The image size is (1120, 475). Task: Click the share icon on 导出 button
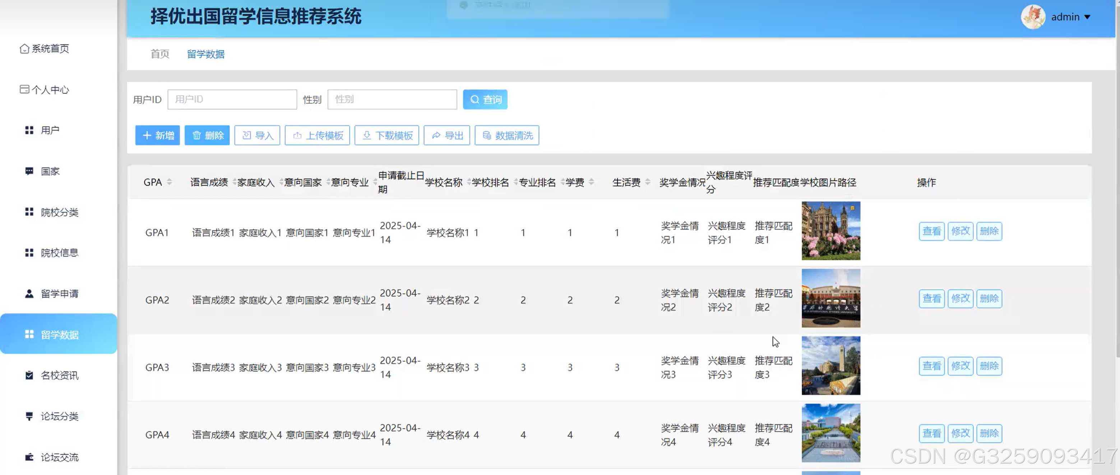point(436,135)
